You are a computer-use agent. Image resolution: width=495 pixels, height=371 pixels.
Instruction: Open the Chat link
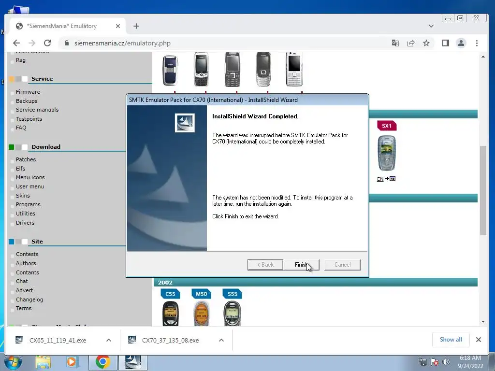tap(22, 281)
